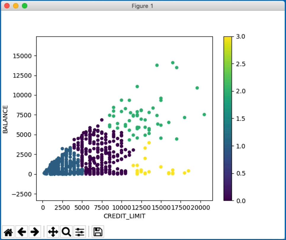Click the BALANCE y-axis label

[5, 119]
